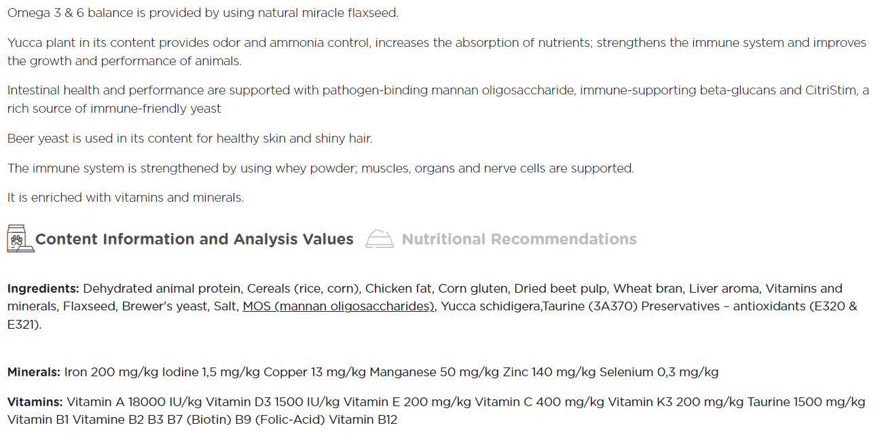Viewport: 878px width, 434px height.
Task: Click the Beer yeast sentence
Action: (190, 139)
